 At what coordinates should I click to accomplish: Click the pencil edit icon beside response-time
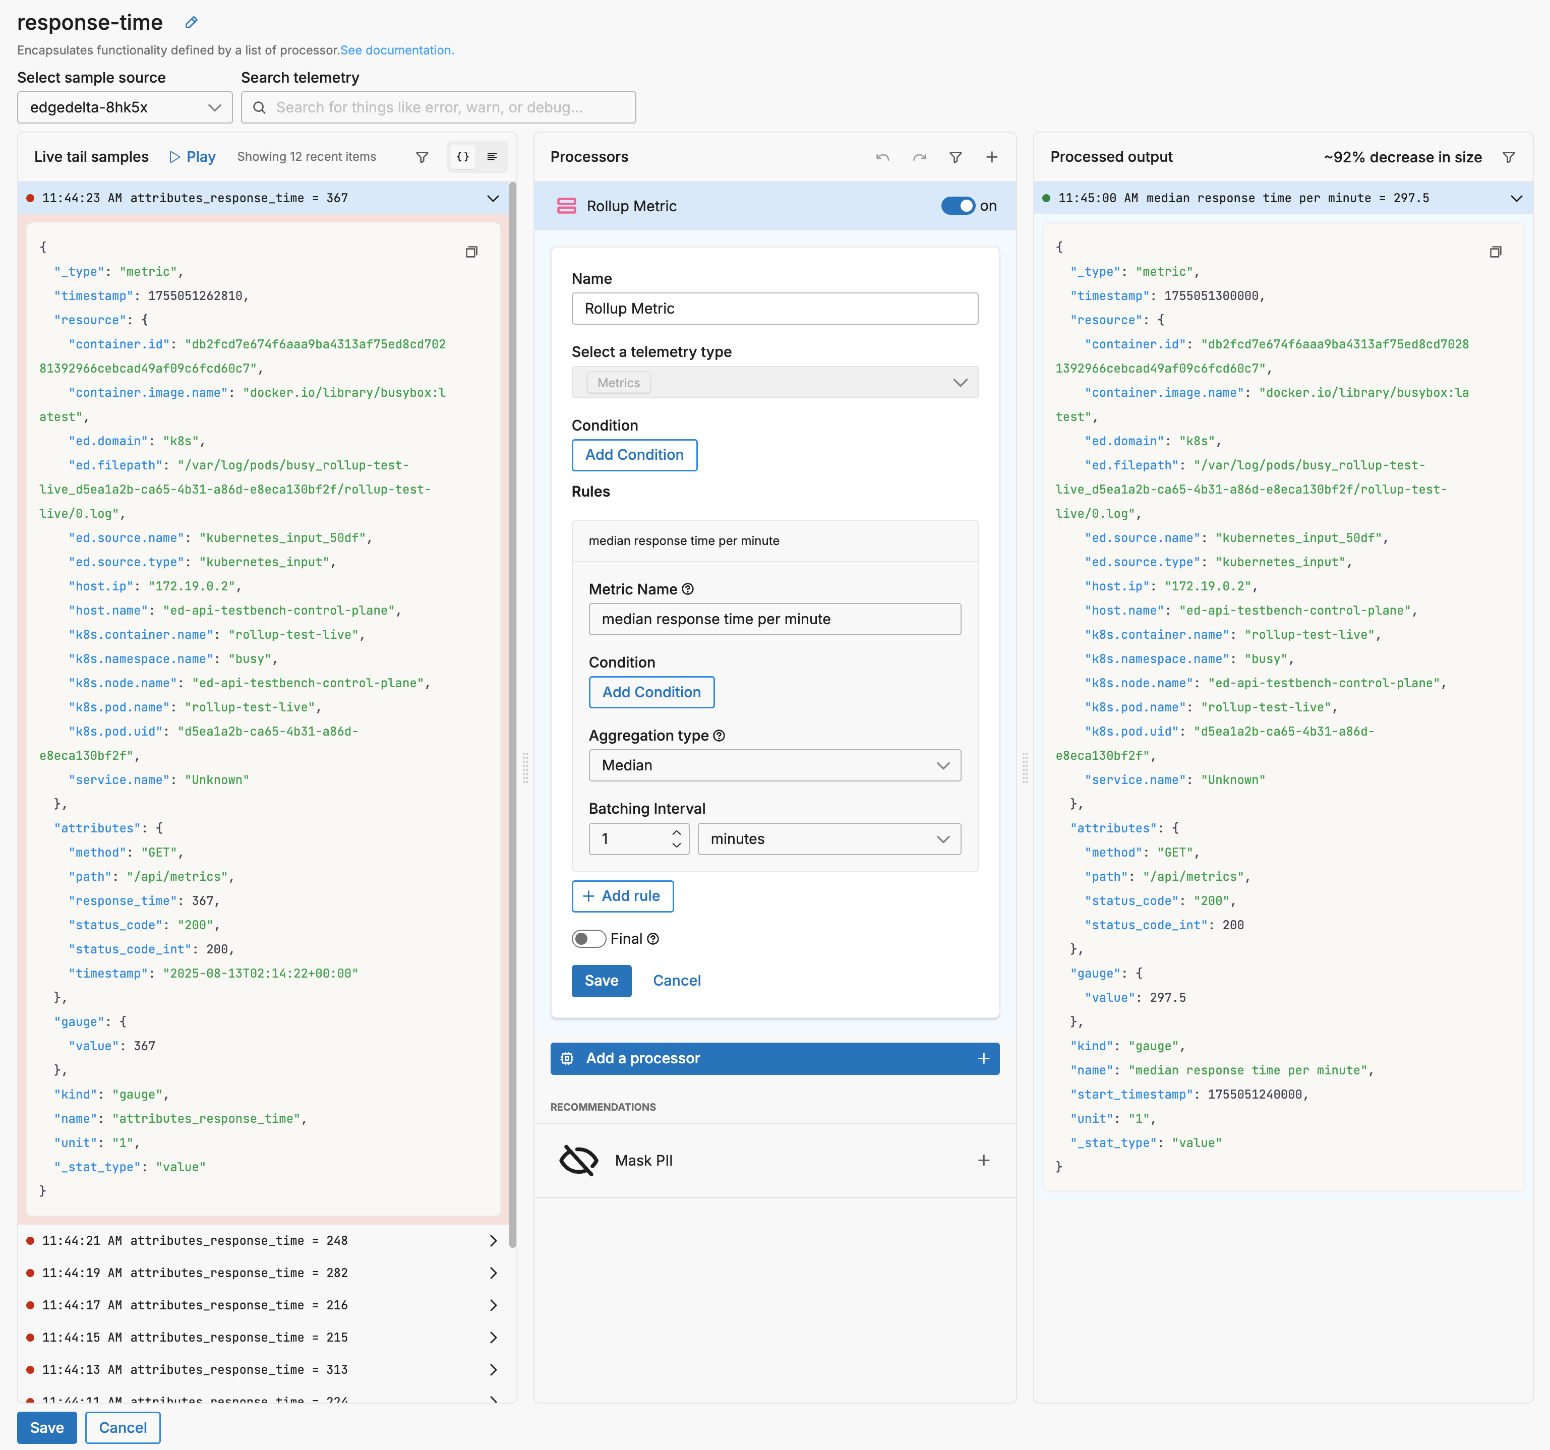click(191, 23)
